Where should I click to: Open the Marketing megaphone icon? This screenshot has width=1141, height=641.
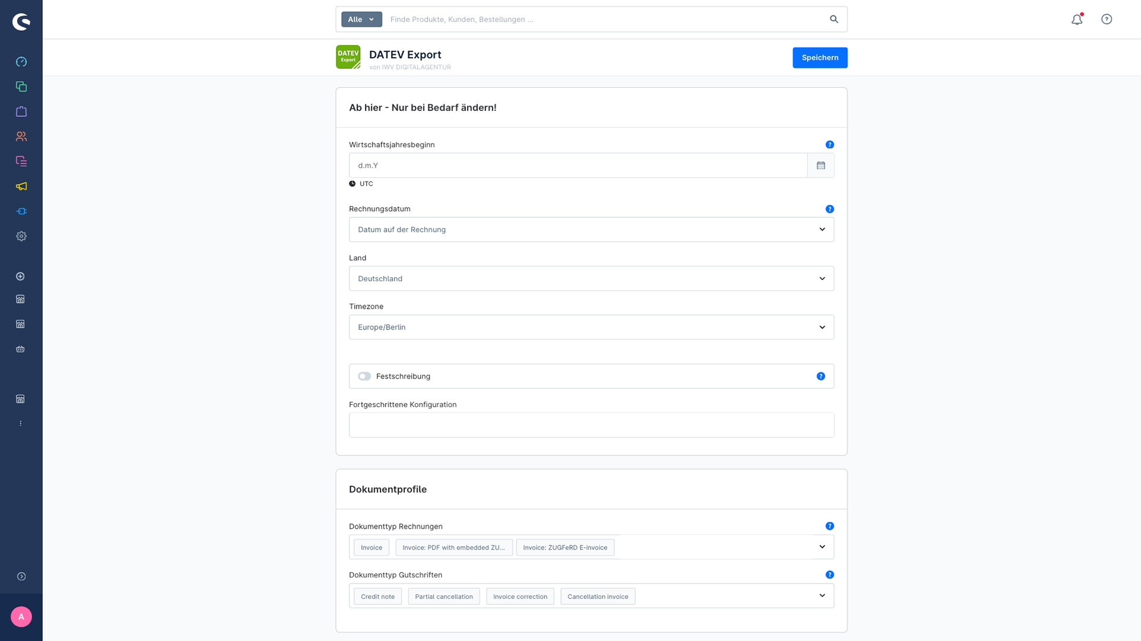pyautogui.click(x=21, y=186)
